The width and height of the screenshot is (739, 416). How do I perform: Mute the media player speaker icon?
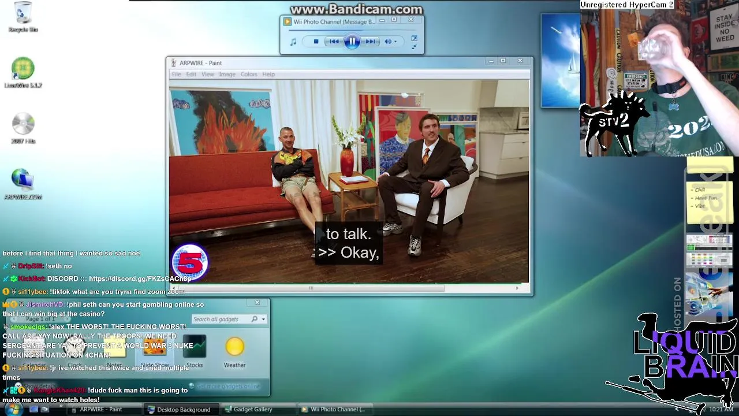tap(388, 42)
